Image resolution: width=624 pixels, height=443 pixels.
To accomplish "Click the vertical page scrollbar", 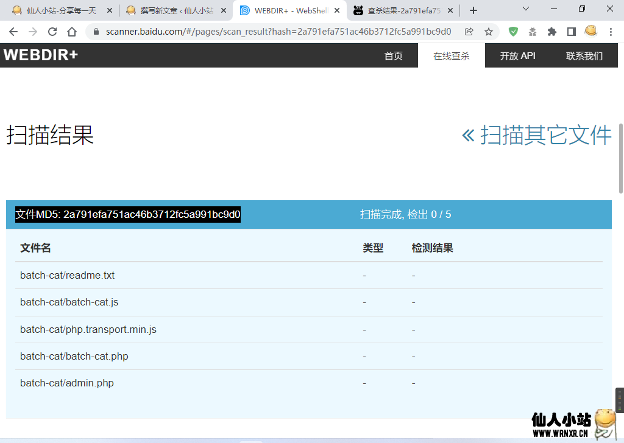I will point(621,159).
